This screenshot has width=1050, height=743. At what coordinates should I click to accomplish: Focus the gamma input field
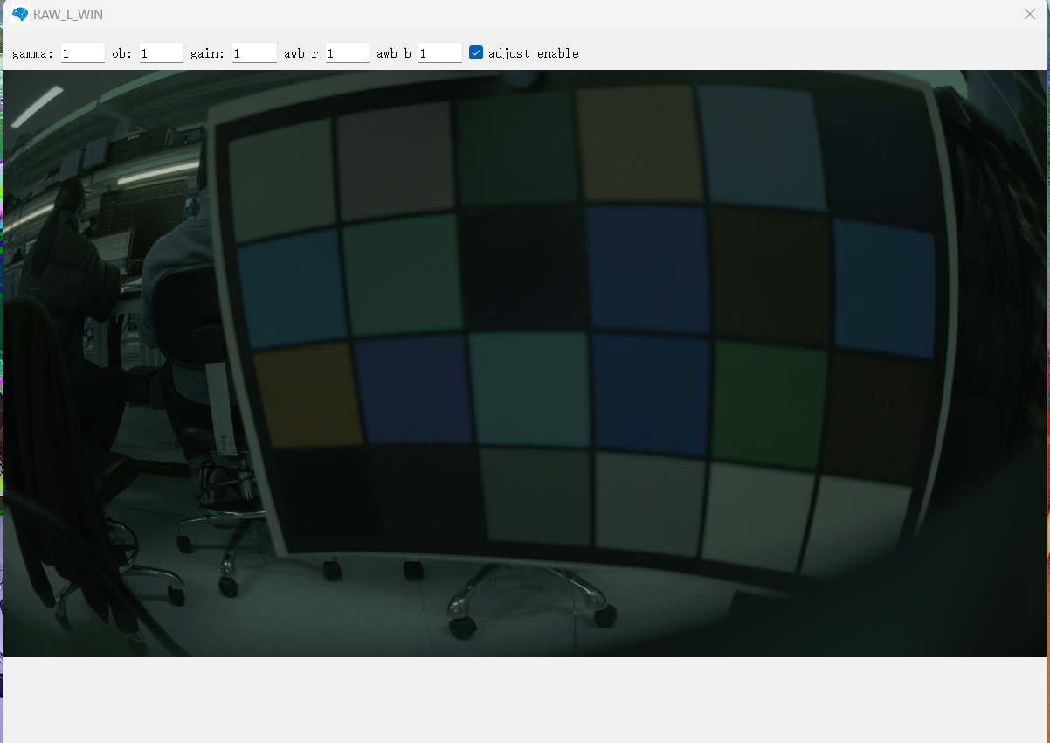(83, 53)
